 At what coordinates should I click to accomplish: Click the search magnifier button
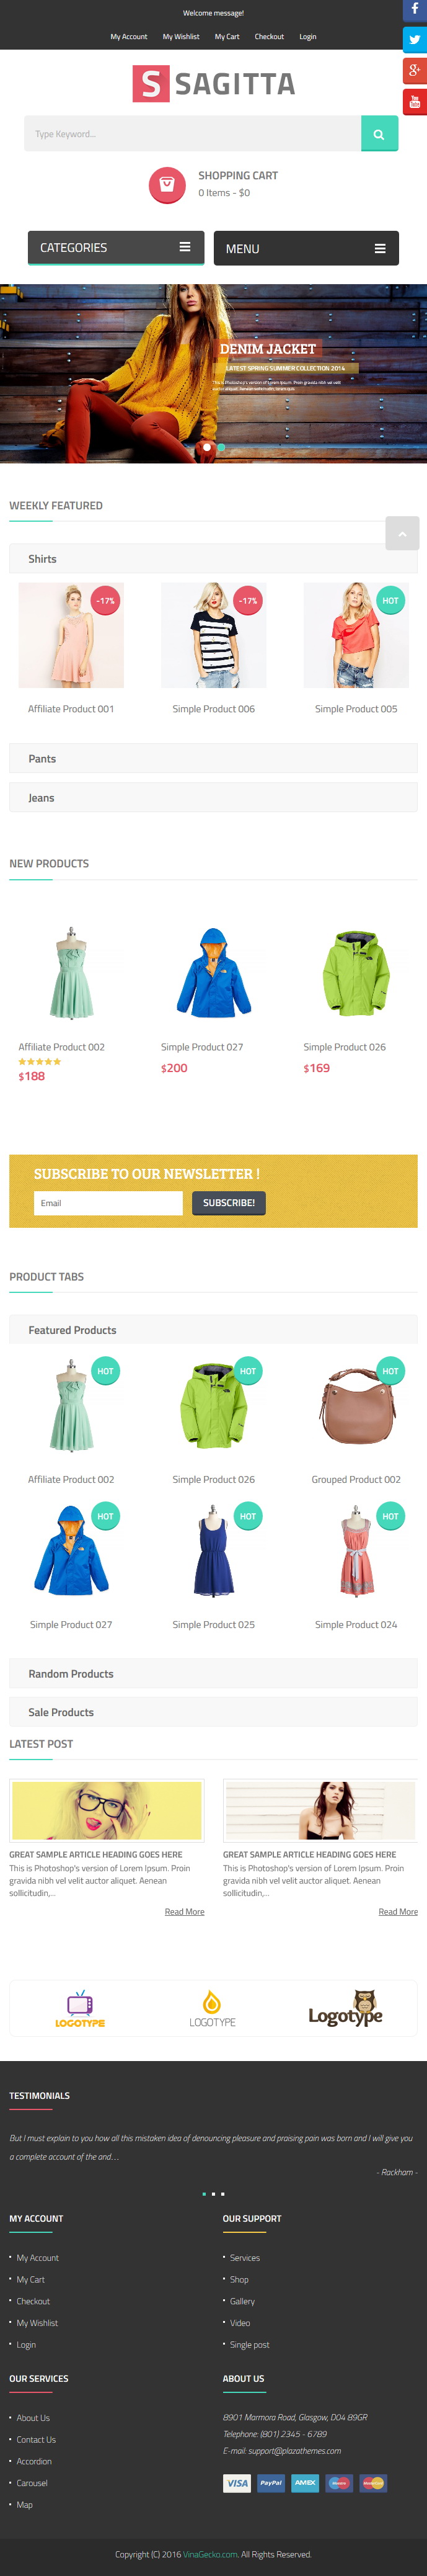pos(379,133)
